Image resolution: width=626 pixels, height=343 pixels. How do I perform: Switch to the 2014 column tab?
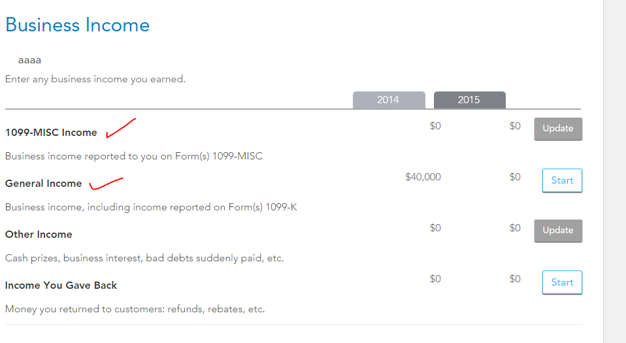click(x=389, y=100)
